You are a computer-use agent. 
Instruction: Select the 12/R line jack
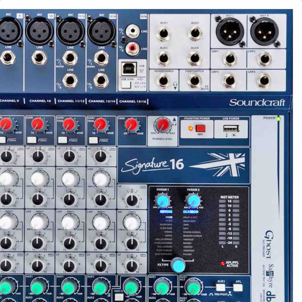click(x=70, y=81)
